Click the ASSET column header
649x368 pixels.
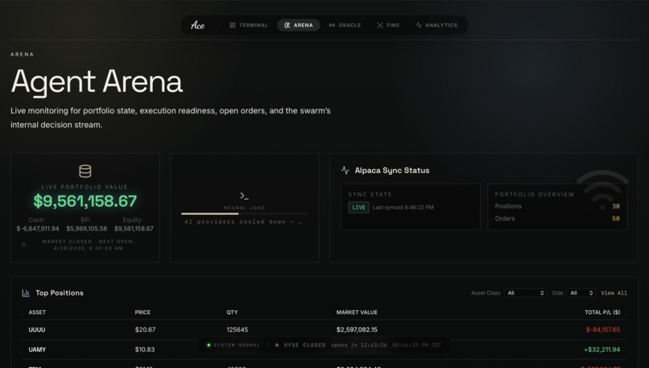(37, 312)
